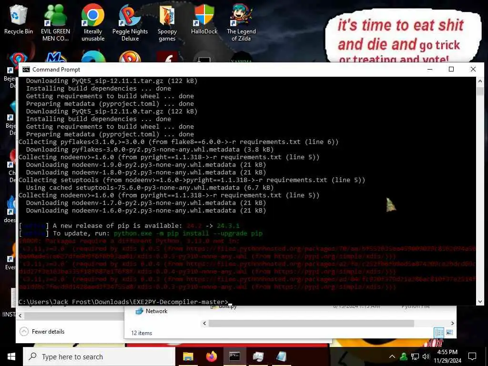Open the Action Center notification icon

(472, 356)
